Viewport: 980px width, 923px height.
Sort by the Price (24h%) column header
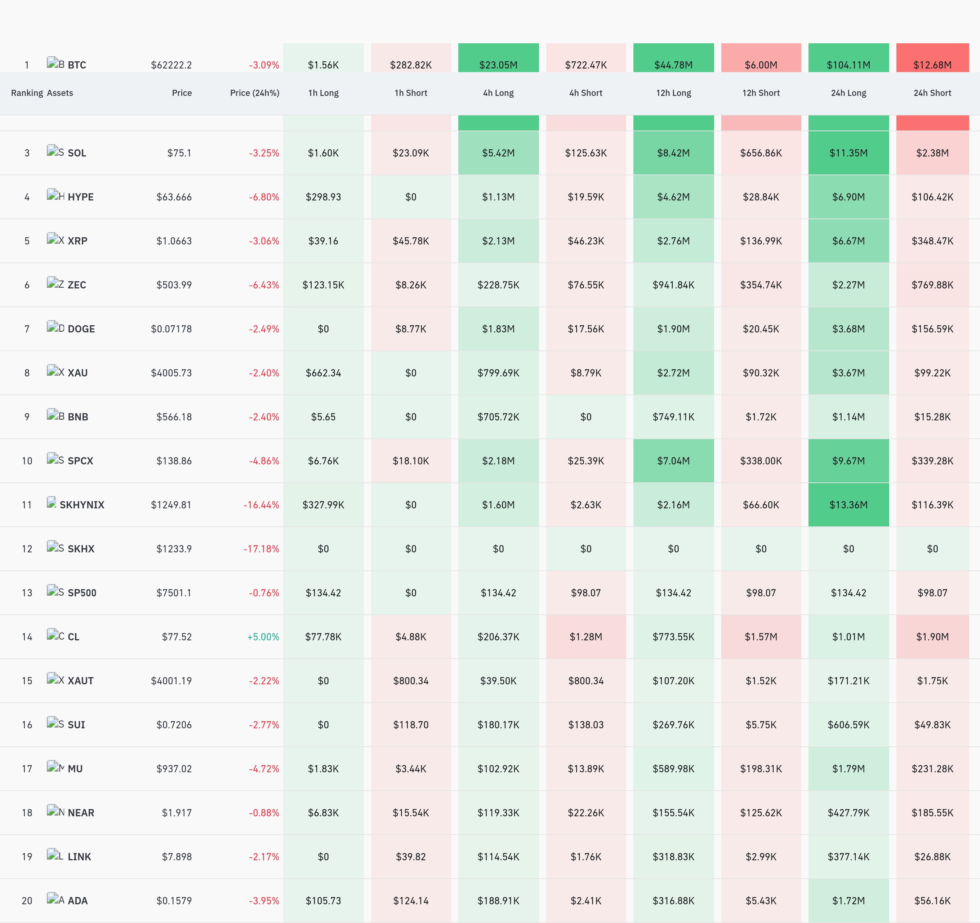(x=254, y=93)
